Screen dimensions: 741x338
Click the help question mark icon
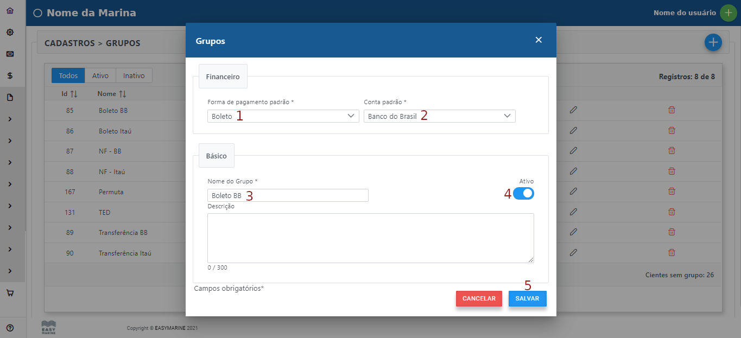[x=10, y=328]
